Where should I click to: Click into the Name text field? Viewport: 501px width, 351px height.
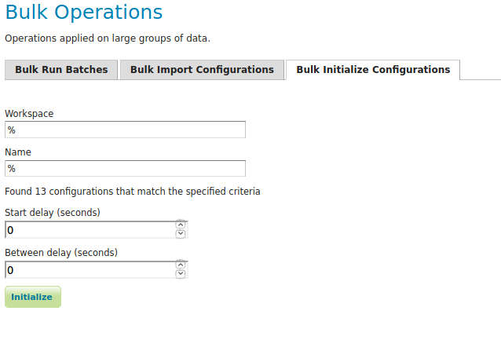[x=125, y=168]
